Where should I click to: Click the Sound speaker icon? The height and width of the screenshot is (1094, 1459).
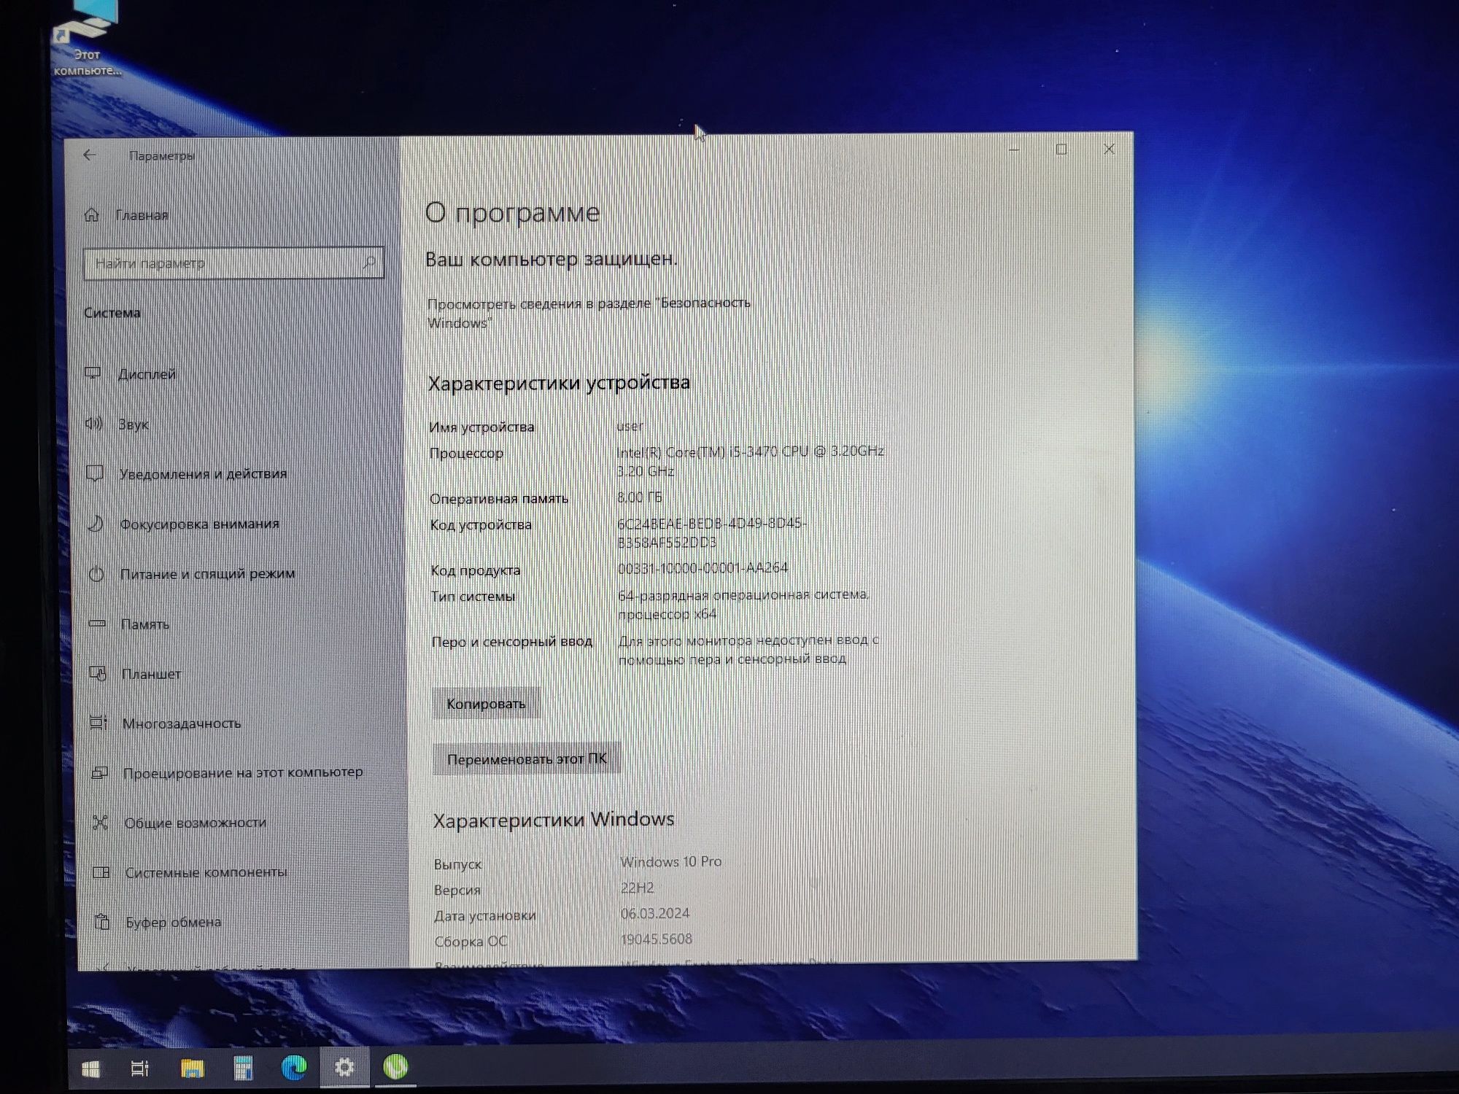(x=93, y=423)
